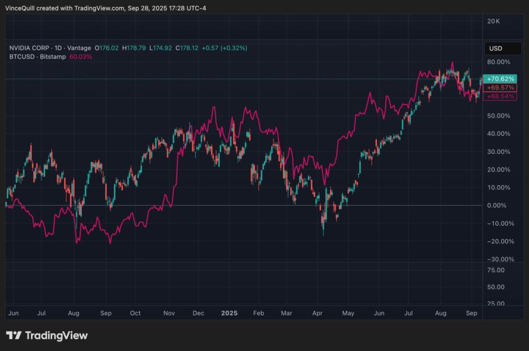Click the 80.00% mark on the percent scale
529x351 pixels.
(498, 60)
